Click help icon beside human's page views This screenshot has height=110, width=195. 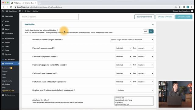tap(57, 73)
